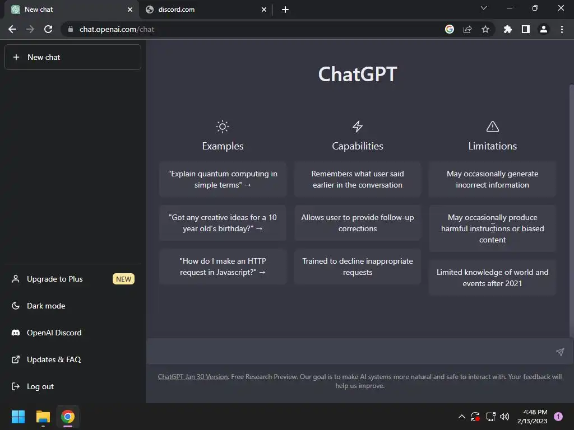This screenshot has width=574, height=430.
Task: Open File Explorer from the taskbar
Action: click(x=43, y=417)
